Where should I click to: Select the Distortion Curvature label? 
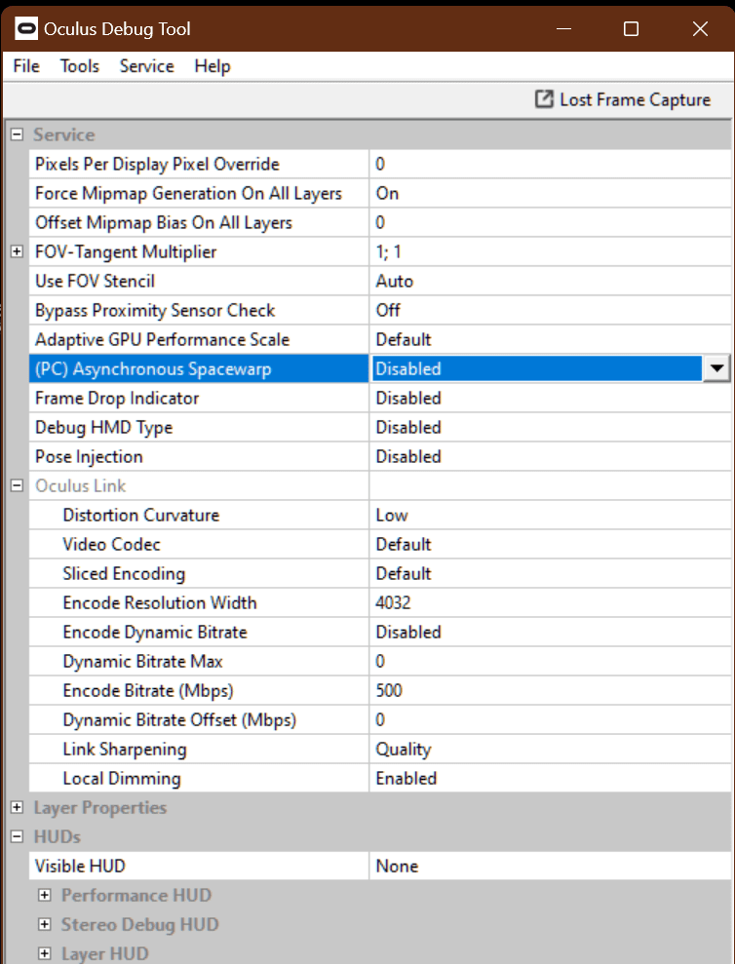pyautogui.click(x=140, y=516)
